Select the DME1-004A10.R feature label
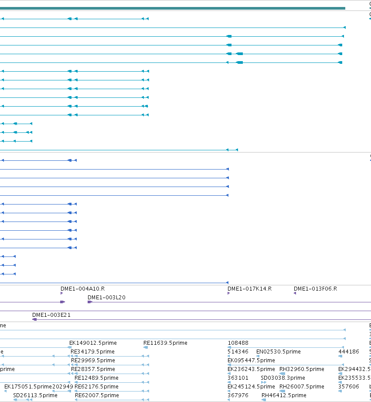The height and width of the screenshot is (402, 371). click(83, 289)
